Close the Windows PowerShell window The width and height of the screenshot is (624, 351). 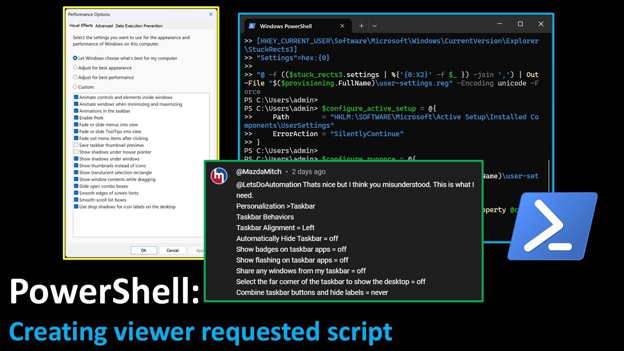(x=541, y=24)
